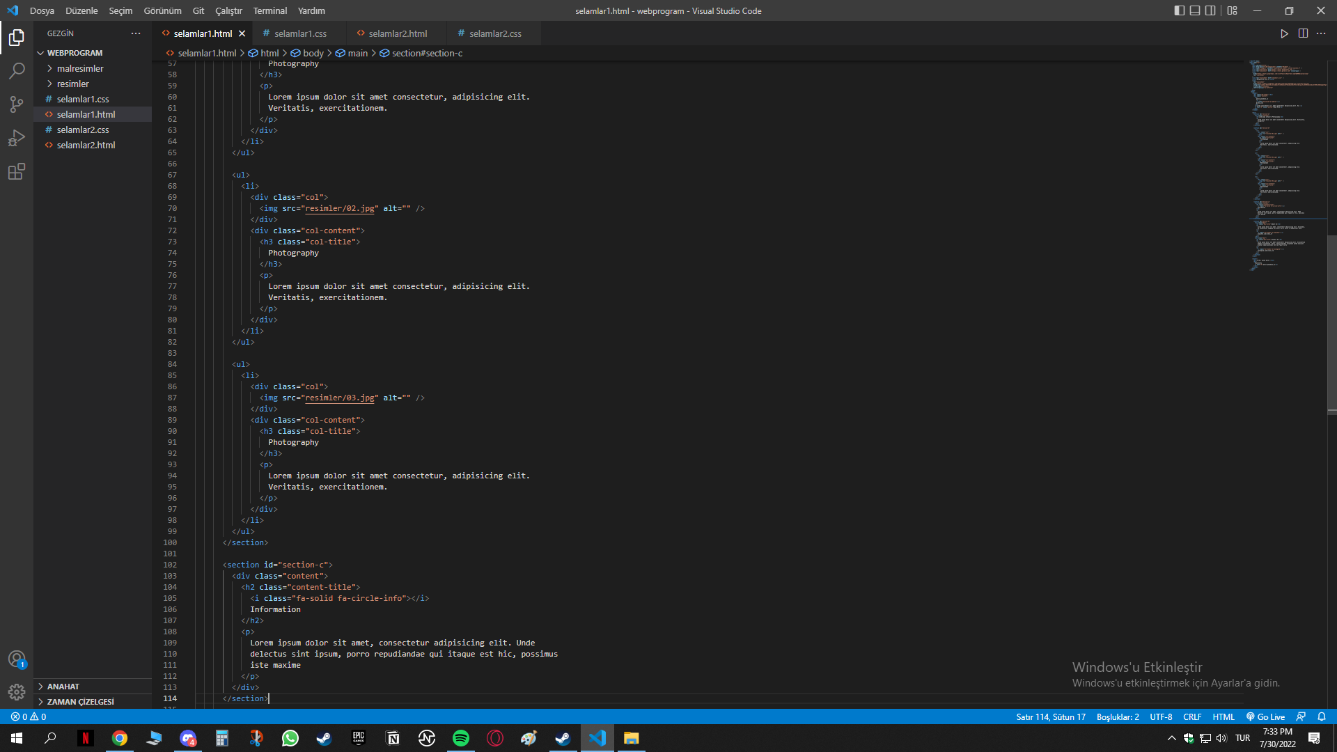
Task: Click the Run play icon in the editor toolbar
Action: coord(1284,33)
